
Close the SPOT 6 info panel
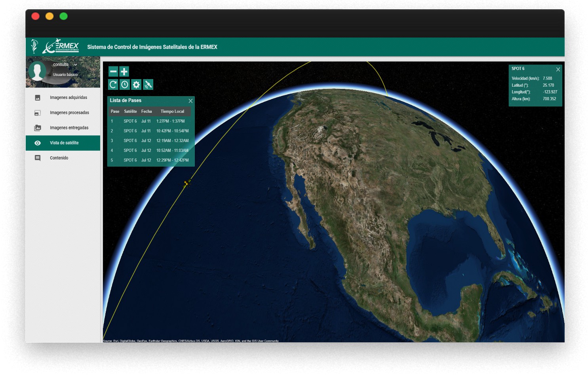click(x=558, y=70)
